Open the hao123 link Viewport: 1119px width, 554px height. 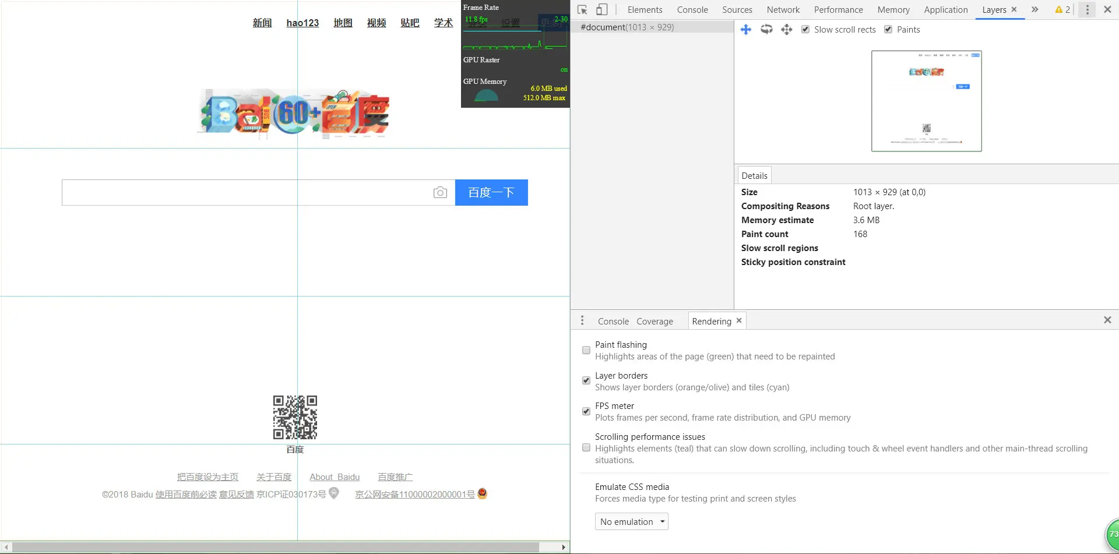302,23
